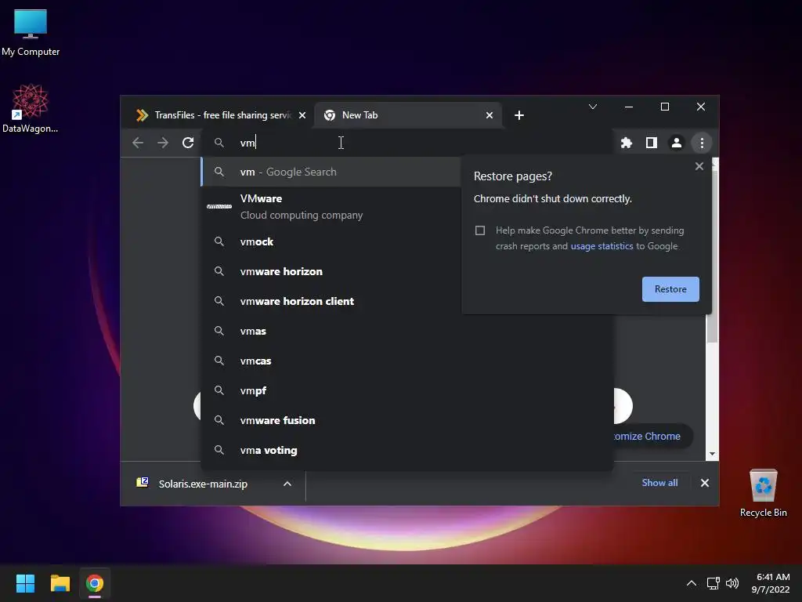Click the page vertical scrollbar thumb
Viewport: 802px width, 602px height.
click(711, 328)
